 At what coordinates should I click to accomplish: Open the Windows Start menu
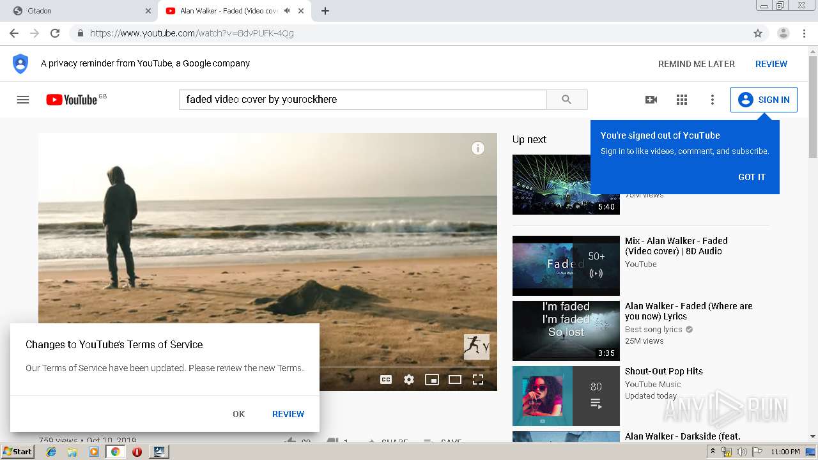(x=17, y=451)
